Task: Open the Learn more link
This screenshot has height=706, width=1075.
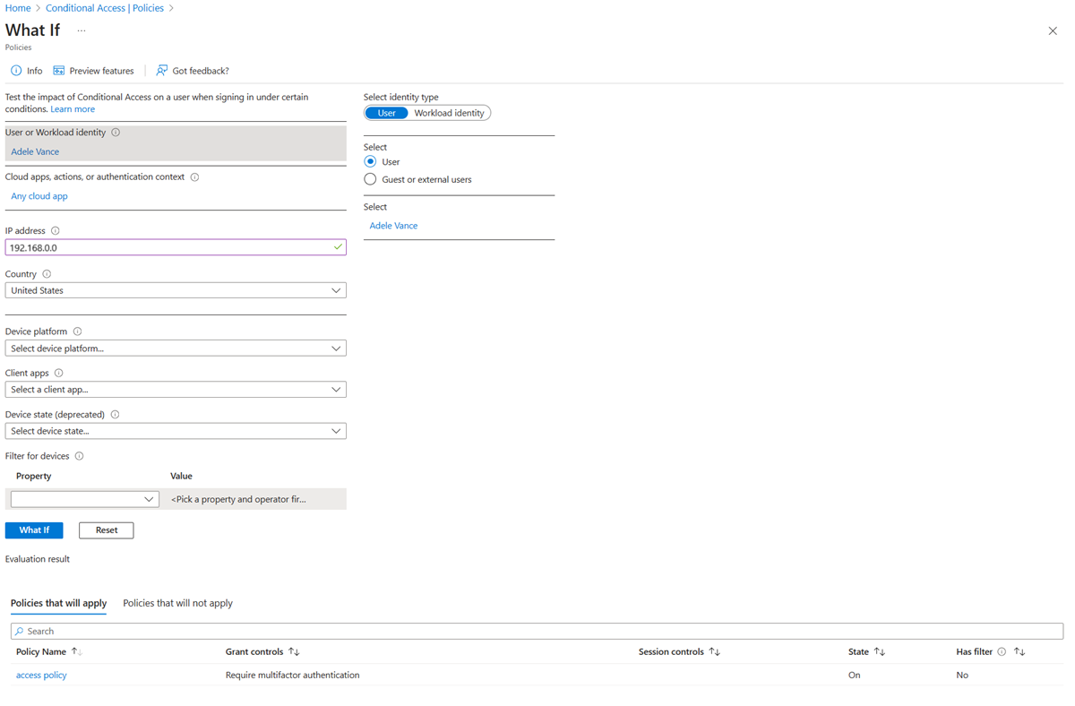Action: 73,109
